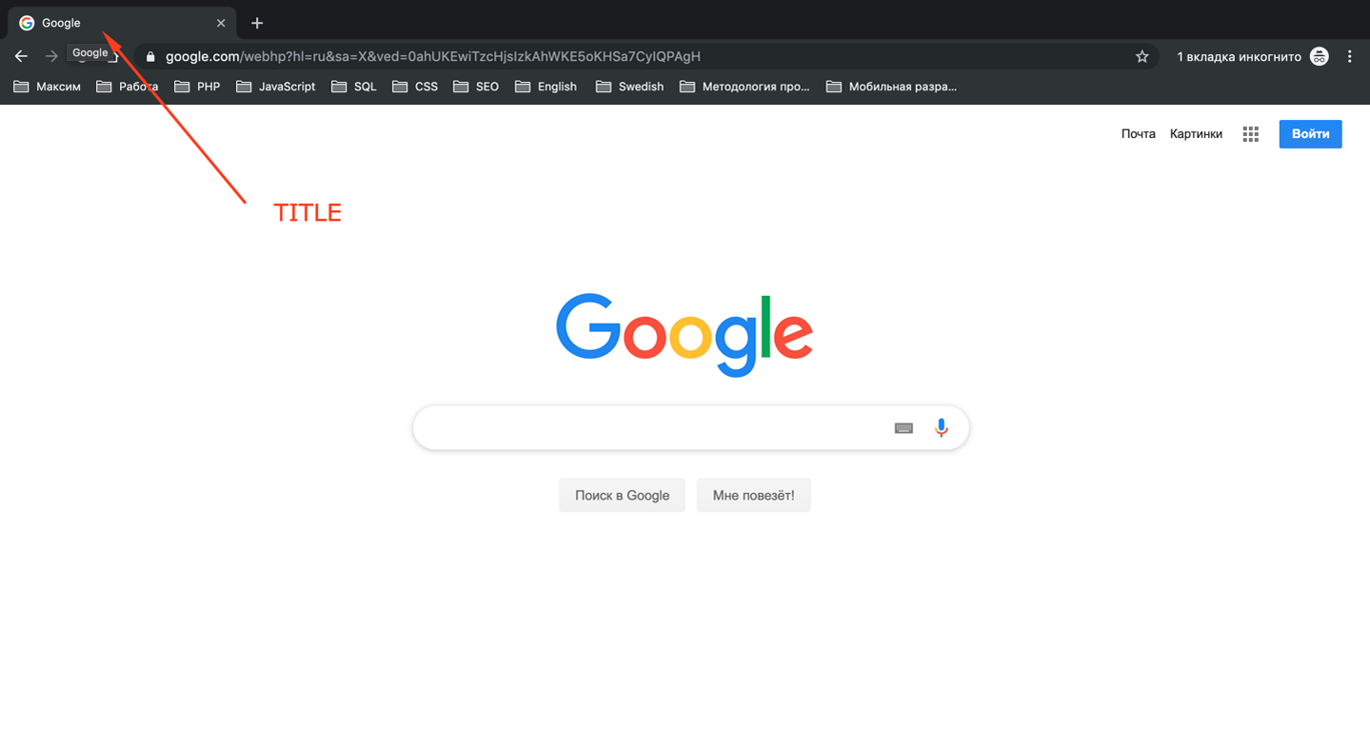Open the on-screen keyboard icon
The width and height of the screenshot is (1370, 747).
pyautogui.click(x=903, y=428)
